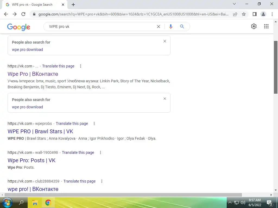Dismiss the second People also search for box
Screen dimensions: 278x208
165,99
